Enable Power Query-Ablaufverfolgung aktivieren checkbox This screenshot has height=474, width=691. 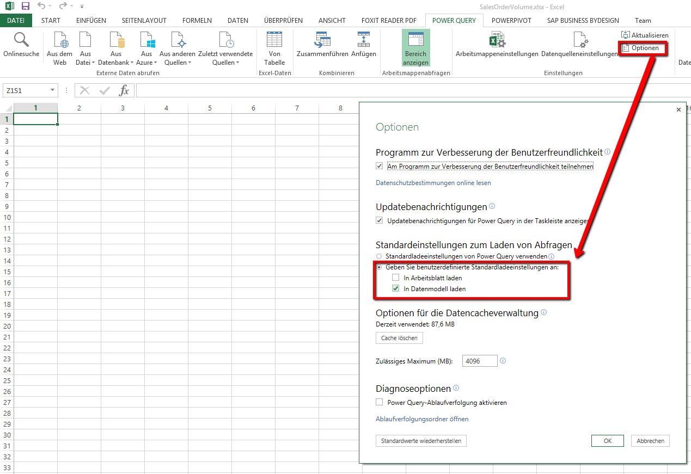point(380,403)
